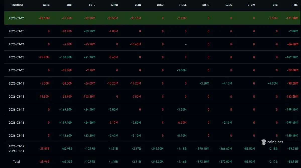
Task: Select the 2026-03-18 date cell
Action: coord(17,97)
